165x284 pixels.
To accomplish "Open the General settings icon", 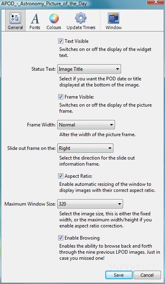I will click(15, 18).
